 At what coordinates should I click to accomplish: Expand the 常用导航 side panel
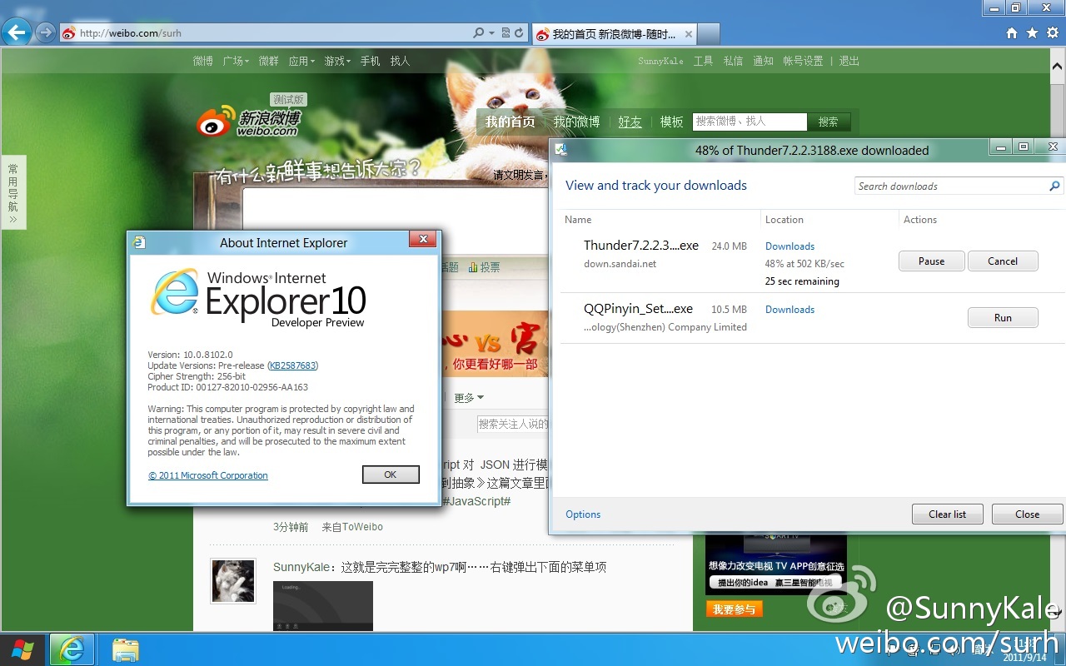(12, 192)
